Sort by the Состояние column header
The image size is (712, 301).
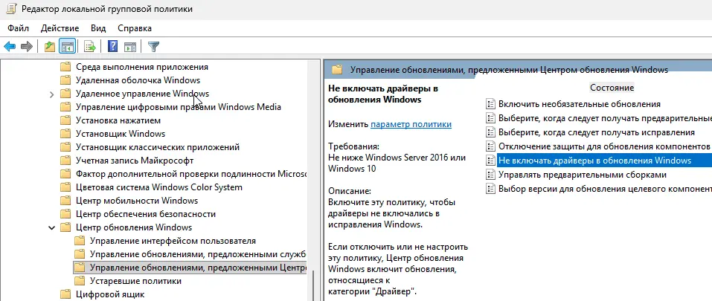point(612,87)
